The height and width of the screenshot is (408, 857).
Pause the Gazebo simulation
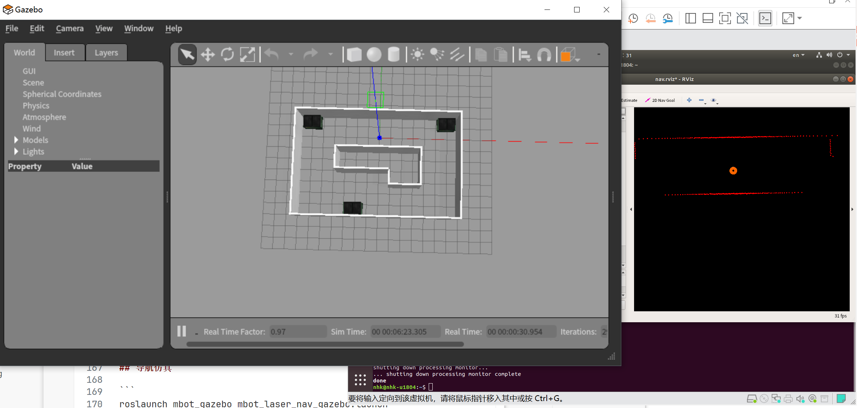coord(182,331)
